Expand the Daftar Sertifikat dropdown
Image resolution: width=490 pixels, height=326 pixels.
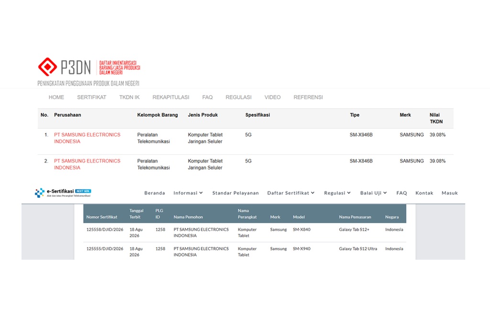point(291,193)
